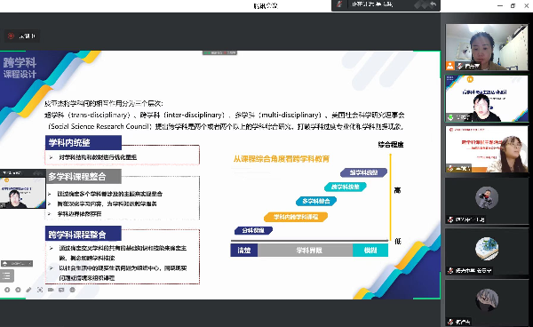Screen dimensions: 533x327
Task: Dismiss the bell notification chip
Action: pos(30,263)
